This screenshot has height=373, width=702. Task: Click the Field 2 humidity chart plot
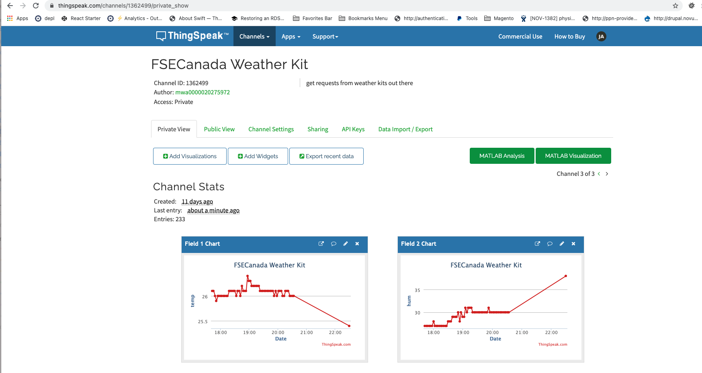click(x=495, y=300)
